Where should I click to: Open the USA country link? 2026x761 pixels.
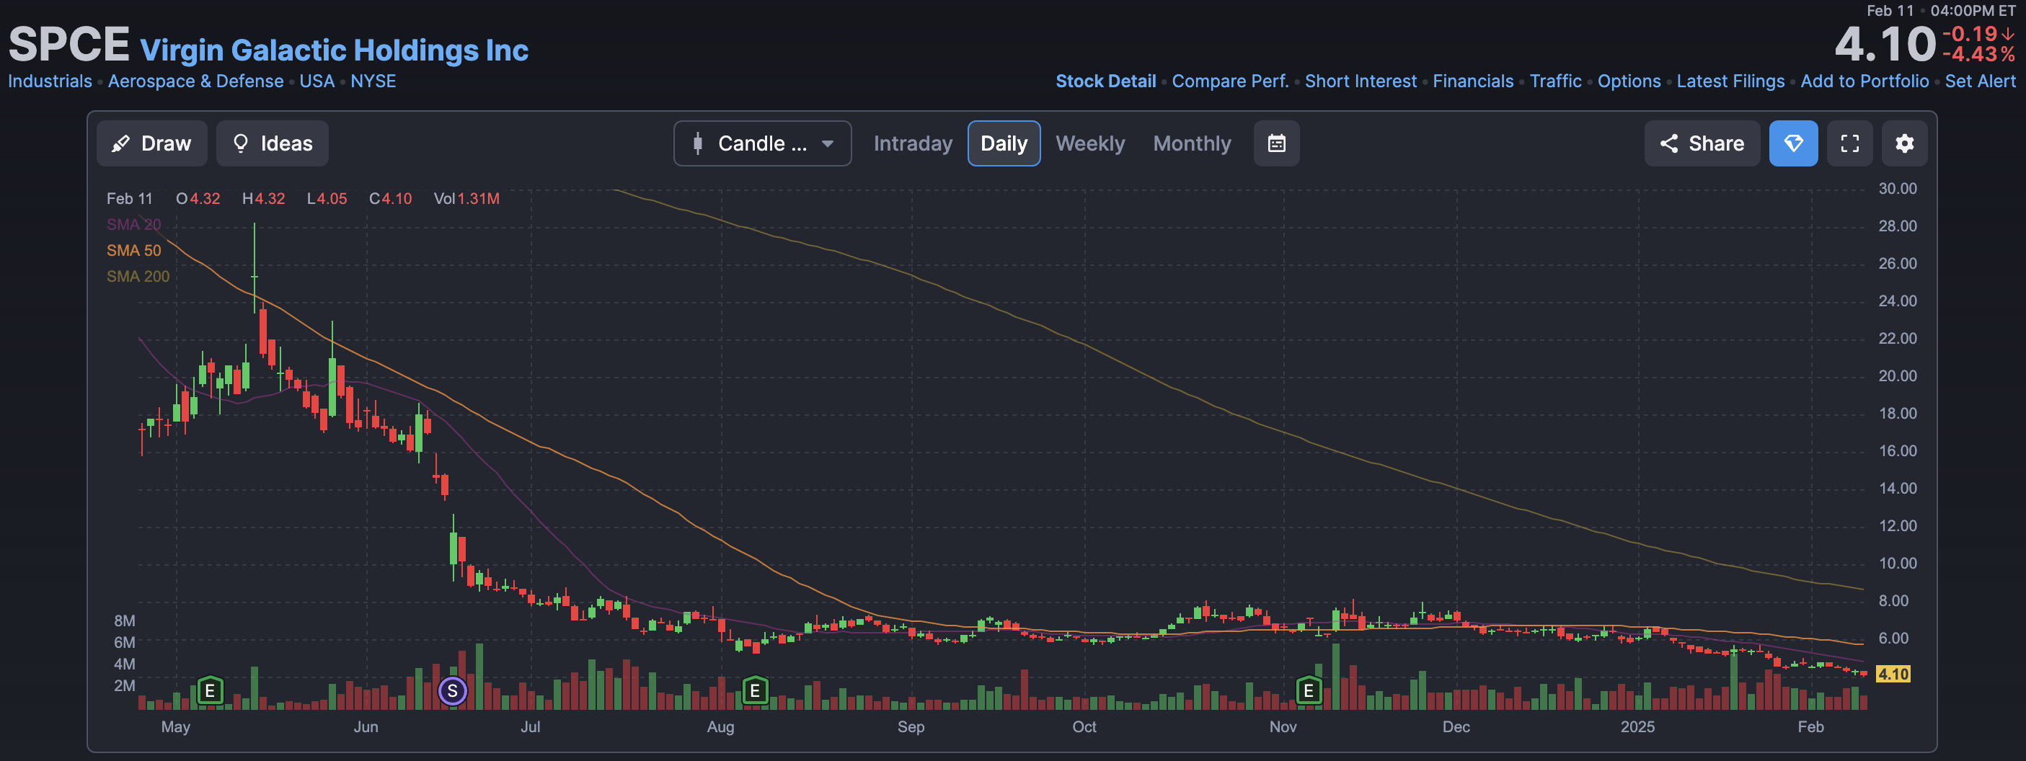pyautogui.click(x=317, y=81)
